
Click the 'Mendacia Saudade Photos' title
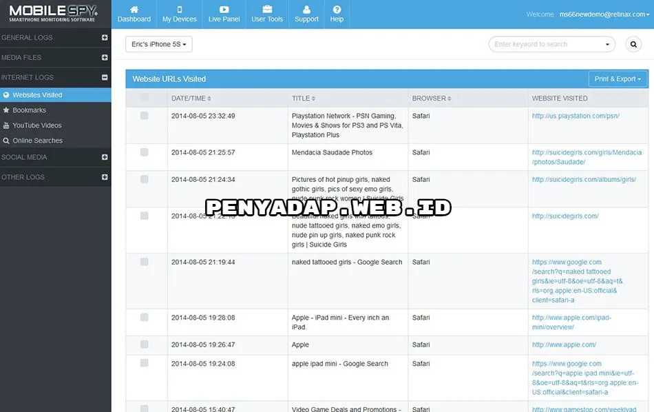point(332,152)
